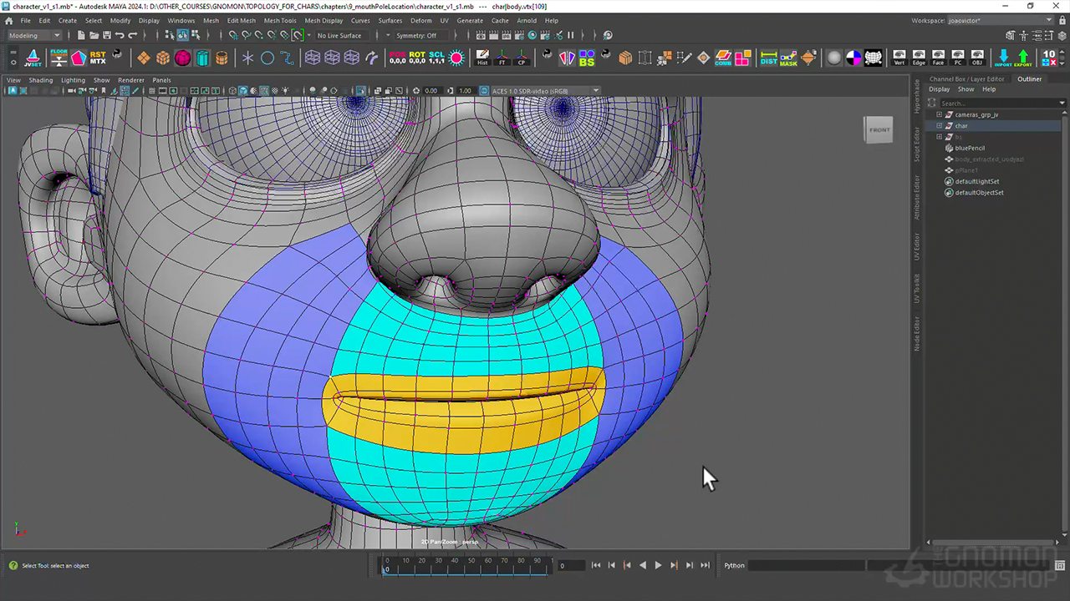Click the green EXPORT arrow icon
The image size is (1070, 601).
[x=1022, y=58]
